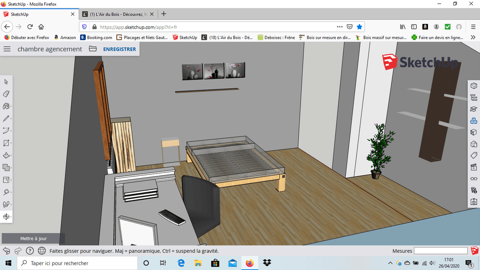Click the Mesures input field
Image resolution: width=480 pixels, height=270 pixels.
point(441,251)
